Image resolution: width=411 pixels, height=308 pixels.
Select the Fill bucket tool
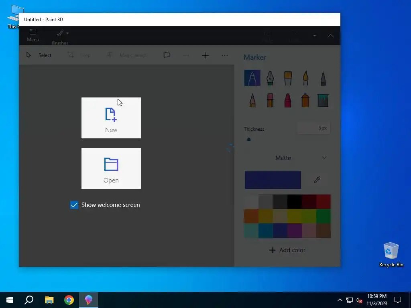pyautogui.click(x=323, y=100)
